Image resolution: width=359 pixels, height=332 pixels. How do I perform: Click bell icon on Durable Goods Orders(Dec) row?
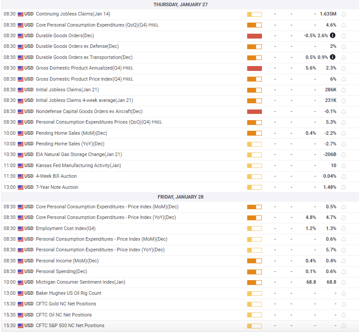(x=343, y=36)
